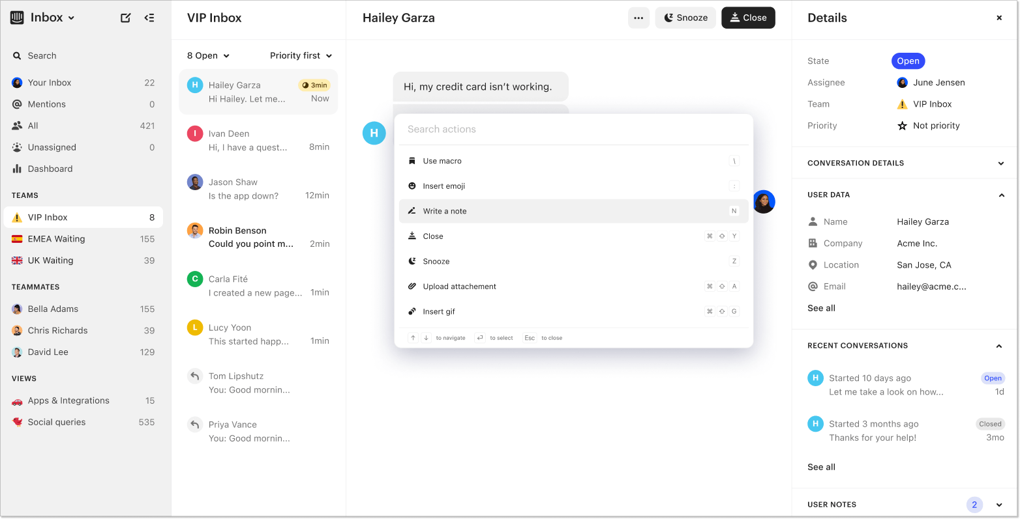Open recent conversation Started 10 days ago
This screenshot has height=519, width=1020.
[x=906, y=385]
